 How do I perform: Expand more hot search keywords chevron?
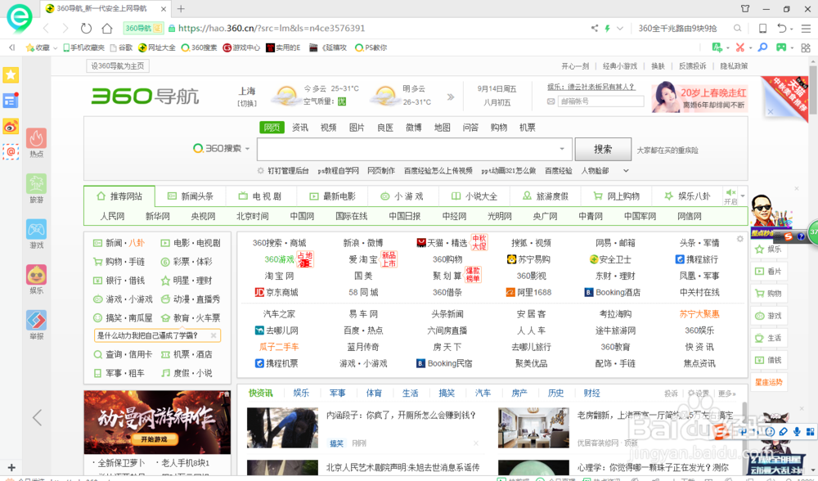click(x=626, y=171)
